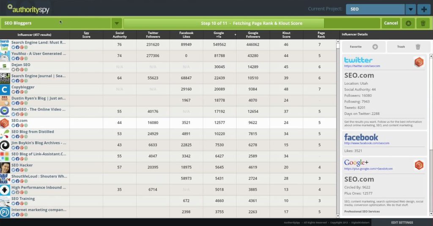Click the green toolbar trash can icon
The width and height of the screenshot is (433, 226).
(x=423, y=23)
